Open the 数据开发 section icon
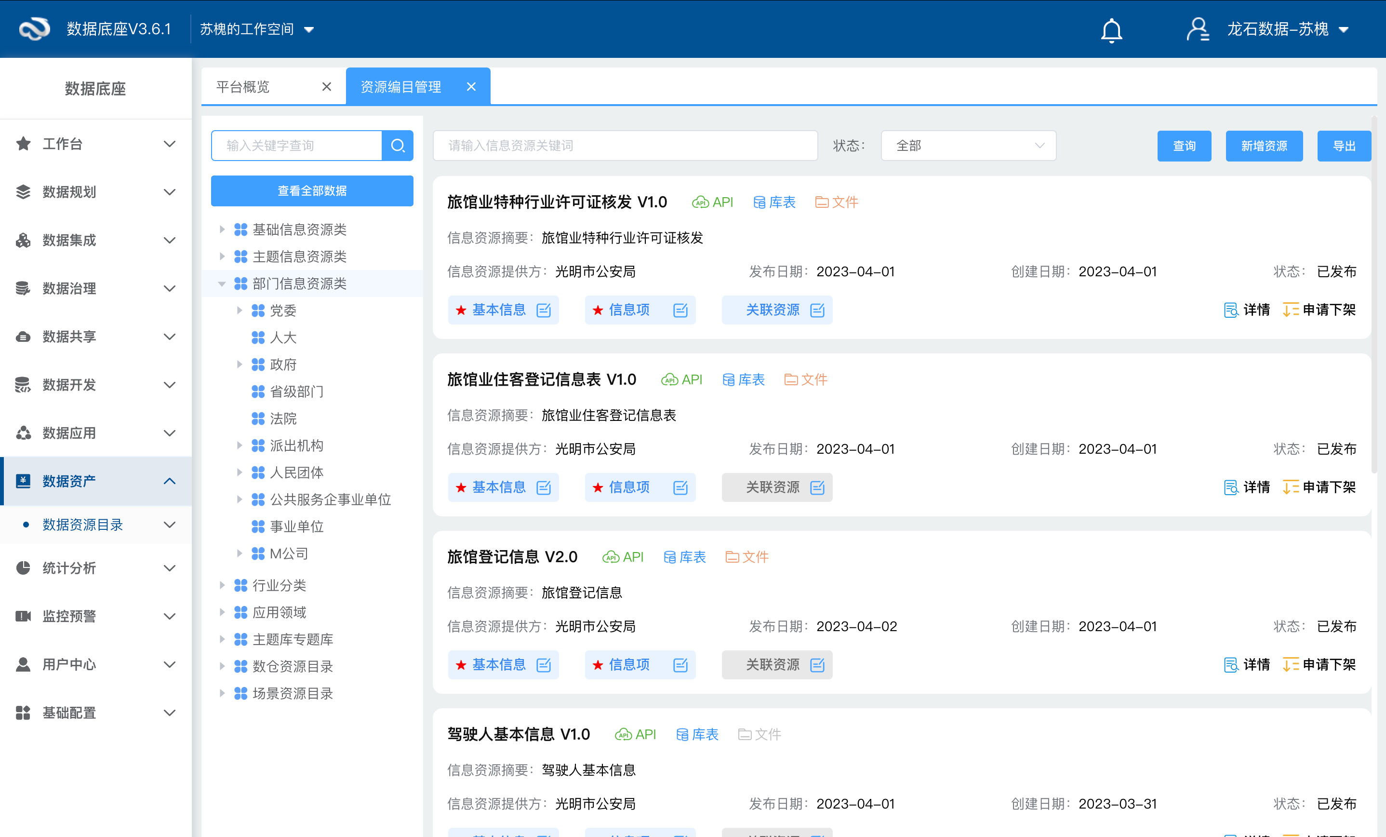The width and height of the screenshot is (1386, 837). pyautogui.click(x=23, y=384)
